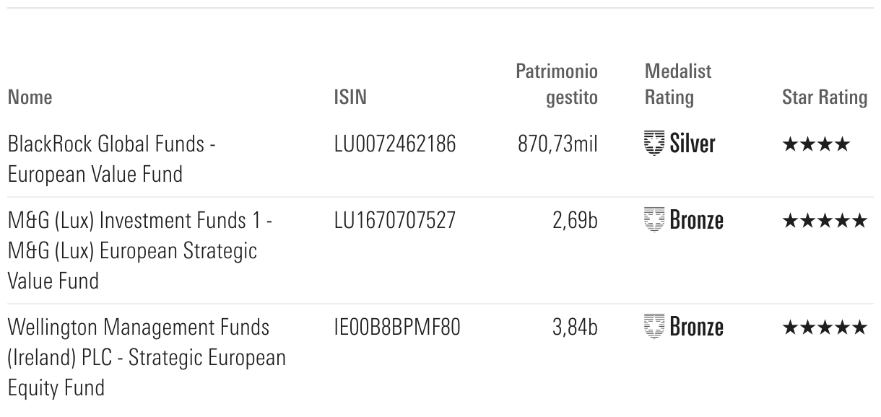
Task: Click the 870,73mil assets value
Action: [557, 144]
